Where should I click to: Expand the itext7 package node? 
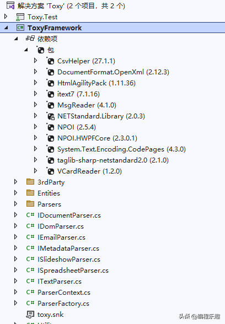35,94
